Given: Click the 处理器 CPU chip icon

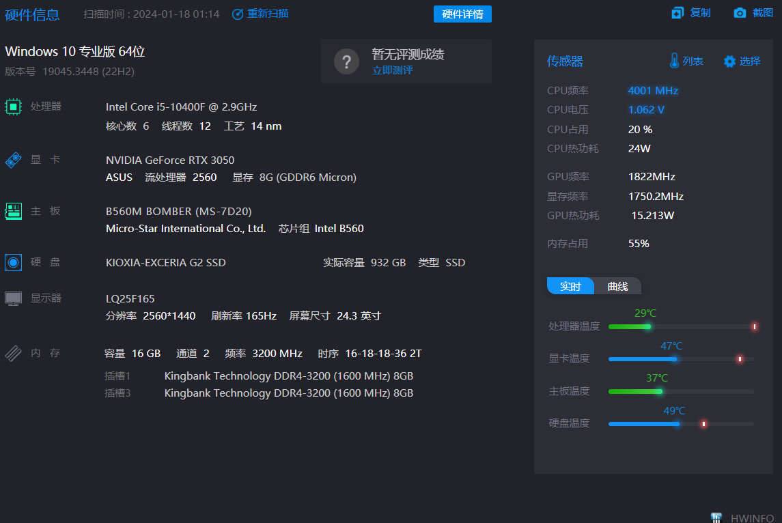Looking at the screenshot, I should coord(13,107).
